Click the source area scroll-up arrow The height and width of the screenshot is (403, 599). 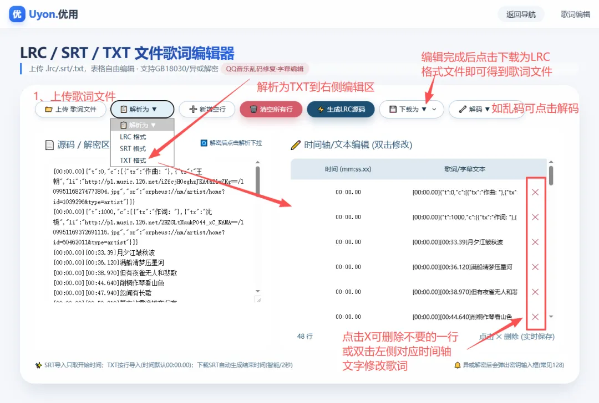[x=257, y=162]
